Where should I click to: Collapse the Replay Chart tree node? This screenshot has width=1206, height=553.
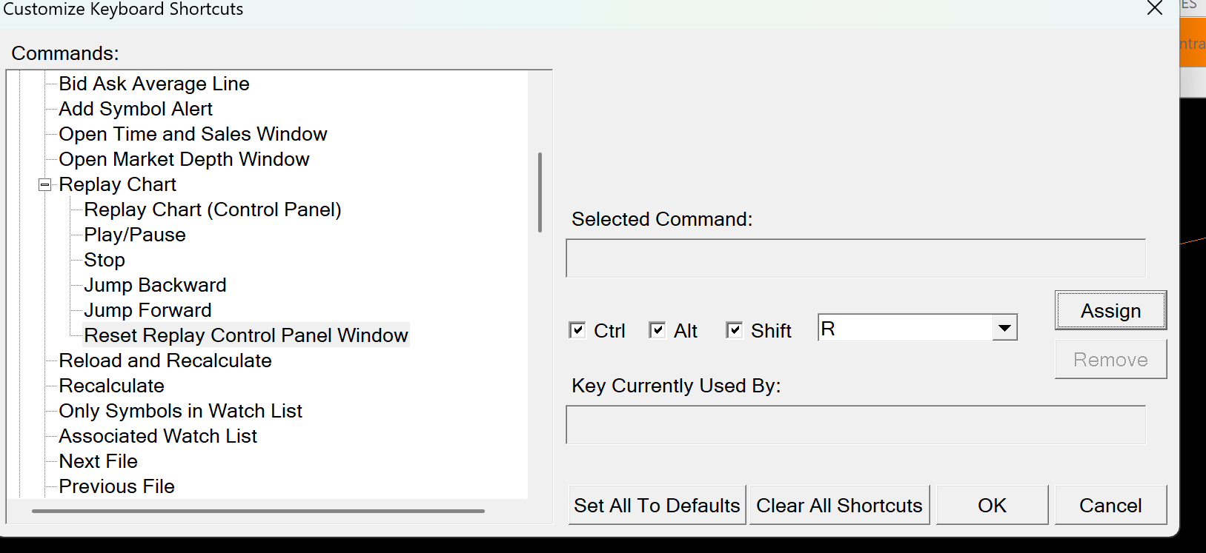pyautogui.click(x=45, y=185)
